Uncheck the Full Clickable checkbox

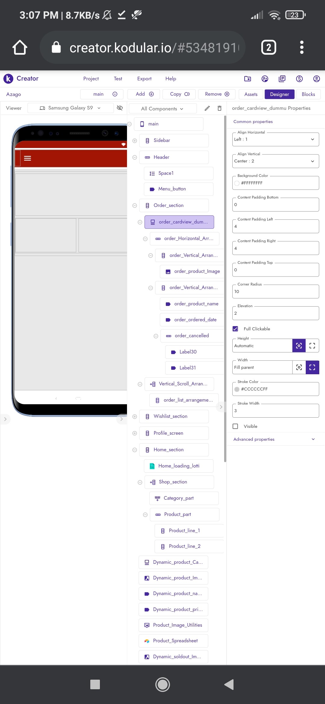(235, 329)
